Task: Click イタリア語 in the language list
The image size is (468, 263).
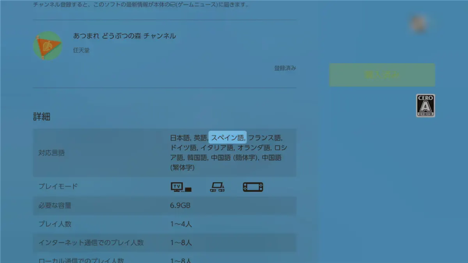Action: pos(217,148)
